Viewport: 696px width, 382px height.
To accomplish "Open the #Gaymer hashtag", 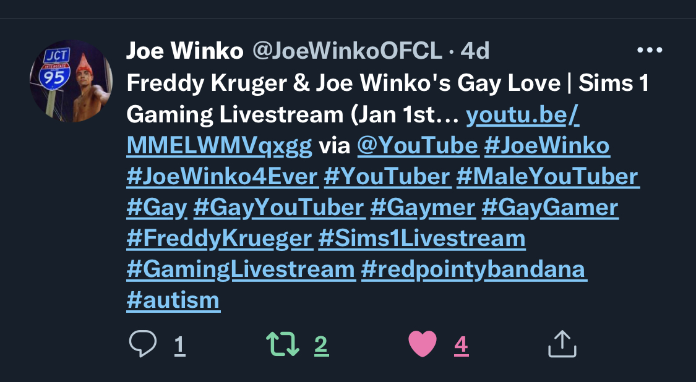I will click(x=423, y=207).
